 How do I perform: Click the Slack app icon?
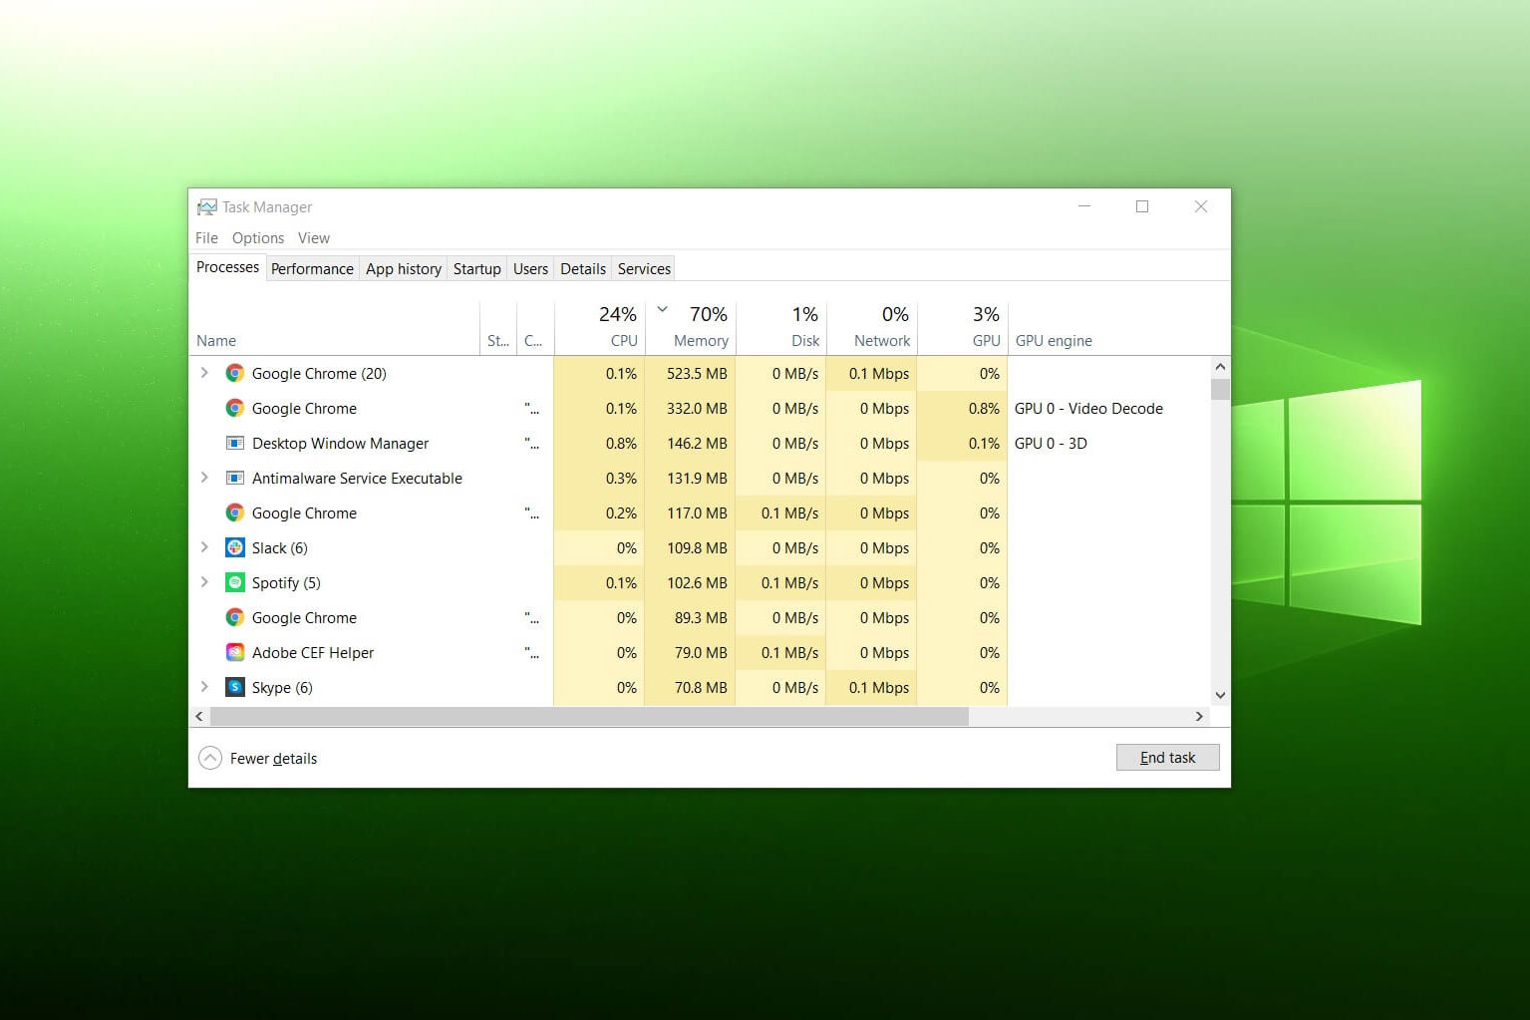(235, 547)
